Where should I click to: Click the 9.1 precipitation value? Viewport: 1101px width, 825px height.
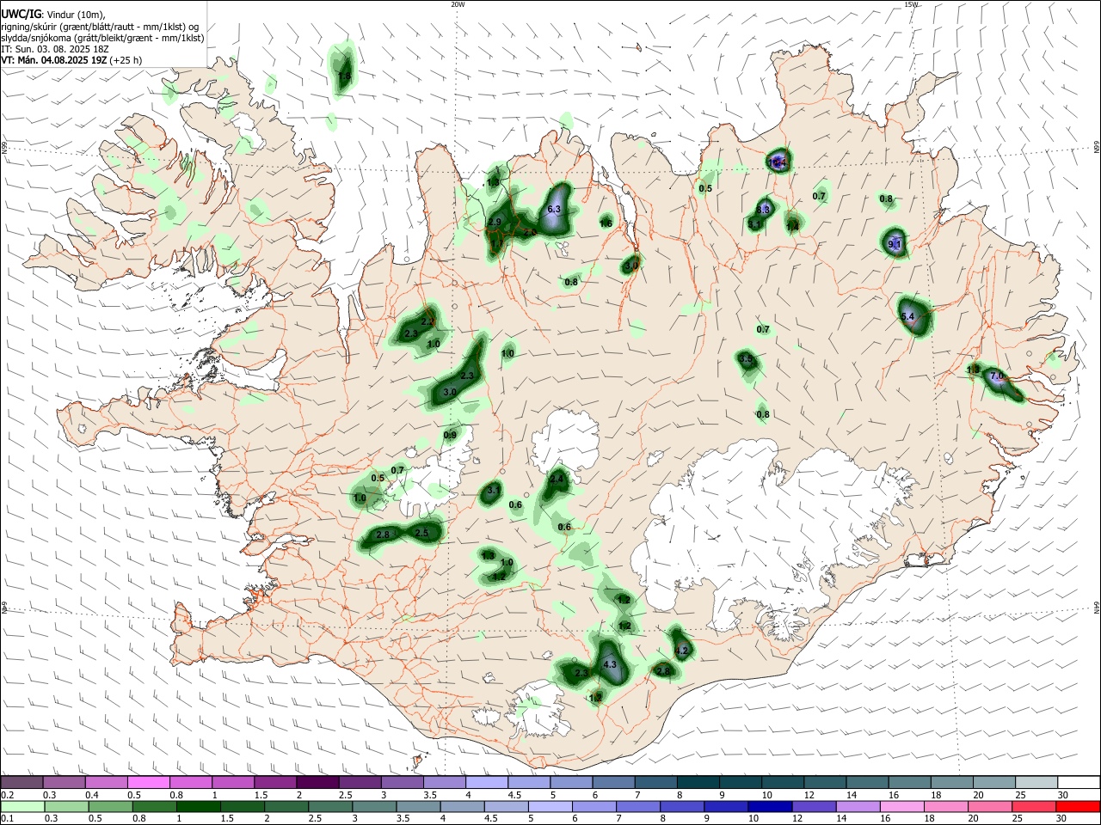(x=895, y=245)
